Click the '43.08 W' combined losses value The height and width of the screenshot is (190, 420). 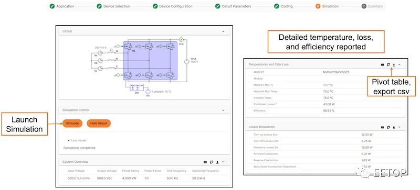[329, 104]
